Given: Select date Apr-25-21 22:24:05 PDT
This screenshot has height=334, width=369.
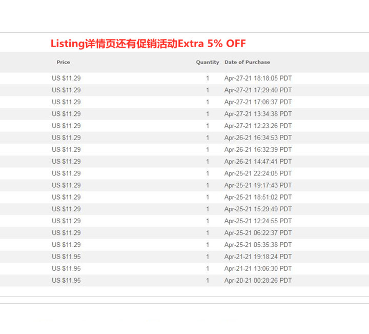Looking at the screenshot, I should tap(258, 173).
